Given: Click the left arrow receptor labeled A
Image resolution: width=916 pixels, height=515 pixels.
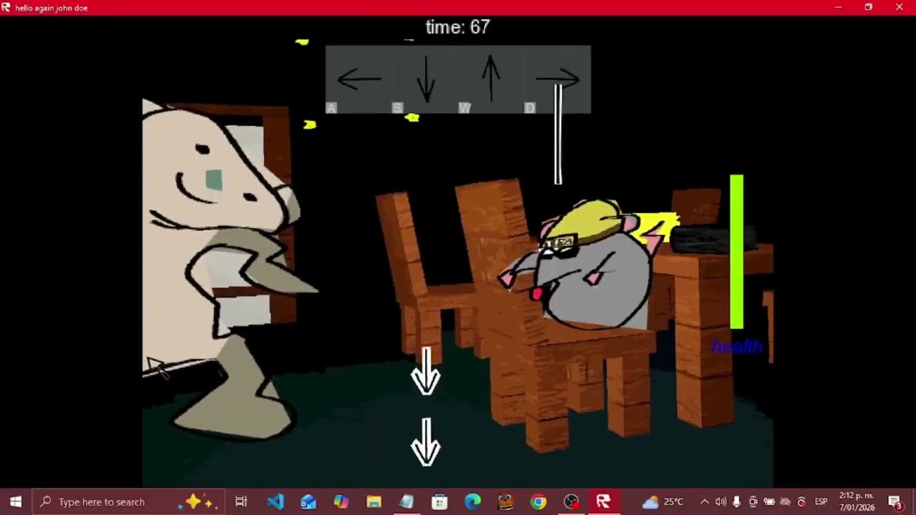Looking at the screenshot, I should coord(359,79).
